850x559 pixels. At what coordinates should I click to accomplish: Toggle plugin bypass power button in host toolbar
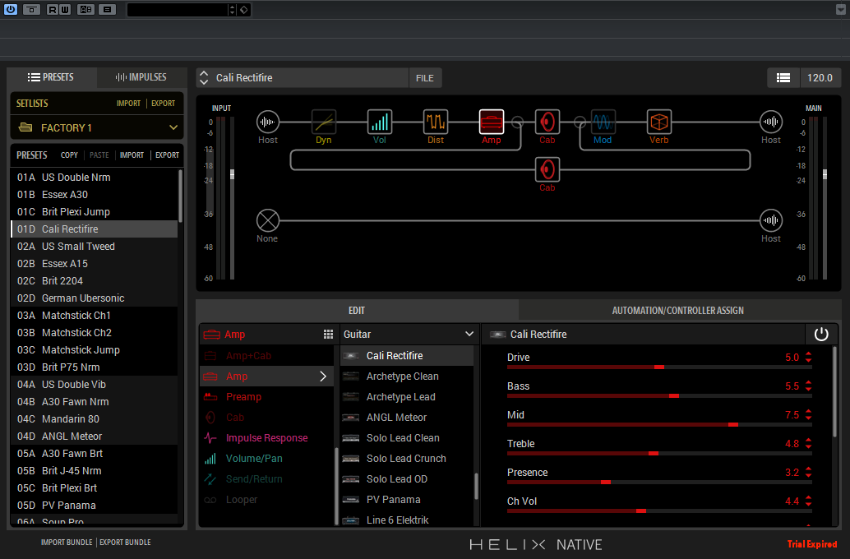click(x=11, y=9)
